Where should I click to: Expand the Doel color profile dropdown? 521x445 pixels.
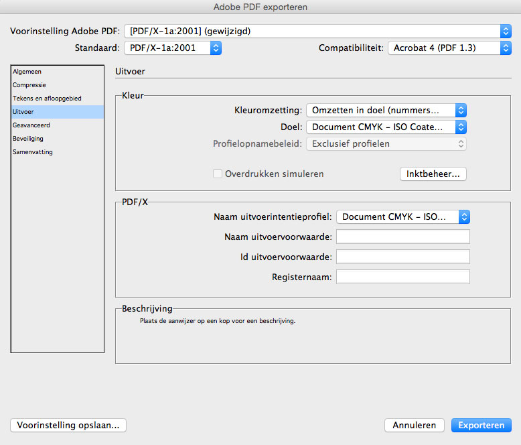click(x=386, y=127)
